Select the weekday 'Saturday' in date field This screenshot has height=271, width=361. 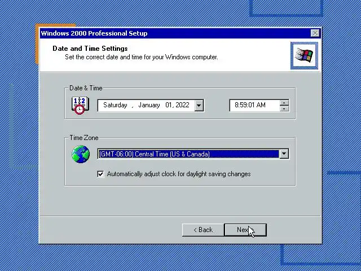[115, 105]
